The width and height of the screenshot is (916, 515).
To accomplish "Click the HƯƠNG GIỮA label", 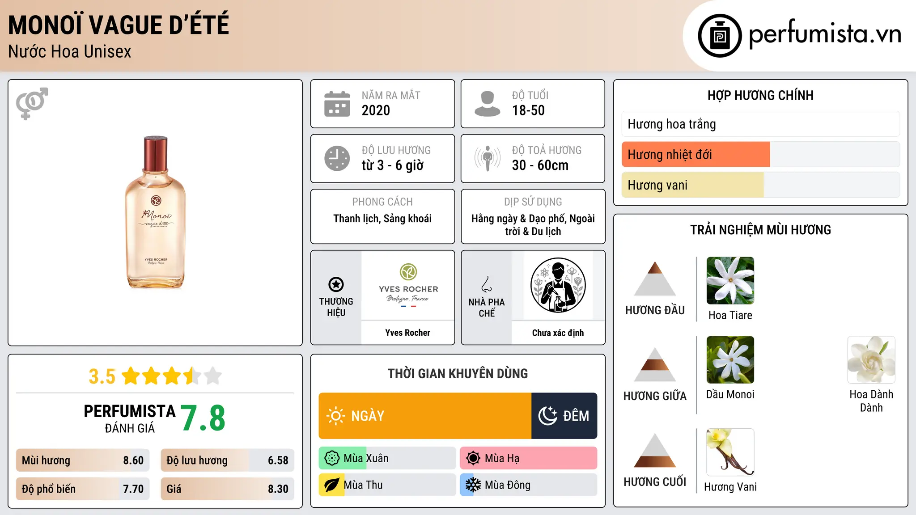I will 655,396.
